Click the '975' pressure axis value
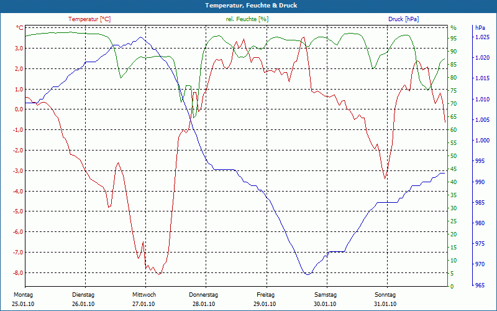Image resolution: width=497 pixels, height=311 pixels. click(480, 244)
